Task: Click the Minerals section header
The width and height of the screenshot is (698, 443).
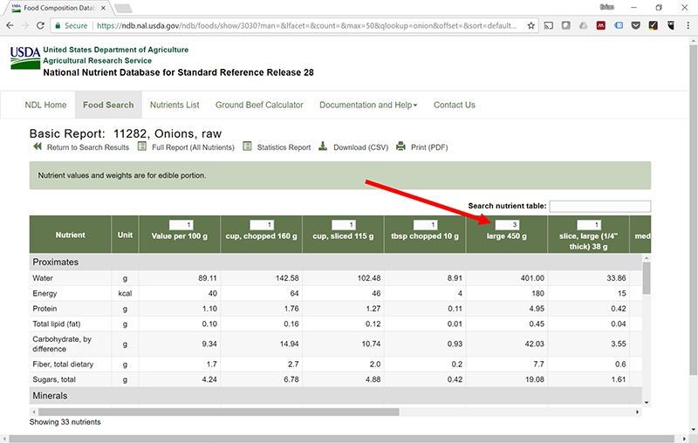Action: pos(336,395)
